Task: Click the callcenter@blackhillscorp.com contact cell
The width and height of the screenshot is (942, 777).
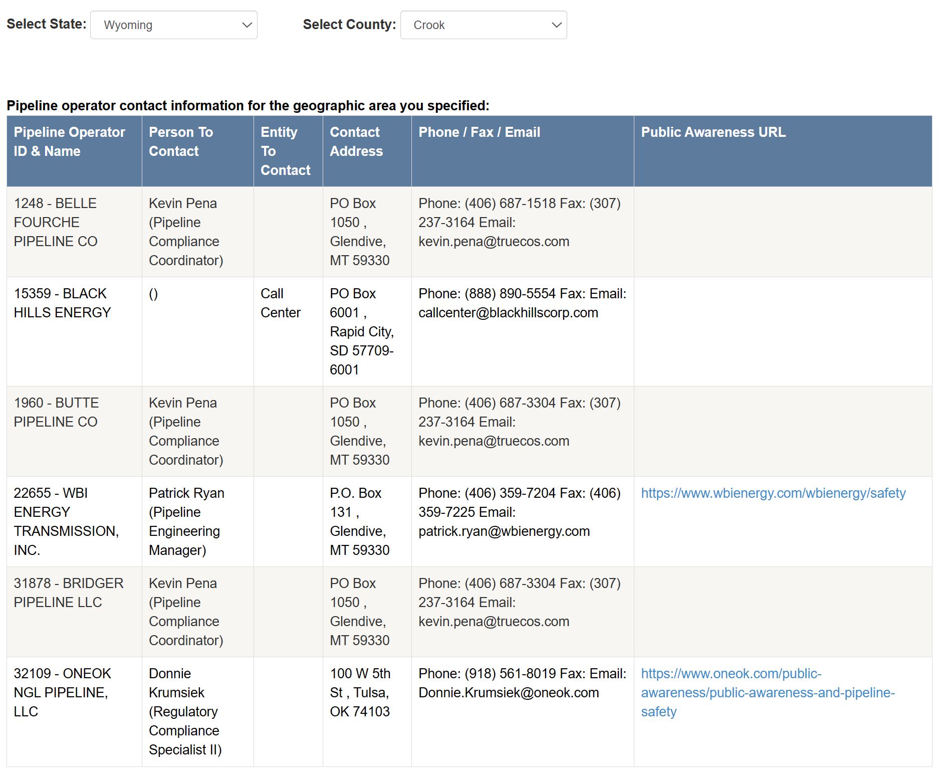Action: click(x=523, y=332)
